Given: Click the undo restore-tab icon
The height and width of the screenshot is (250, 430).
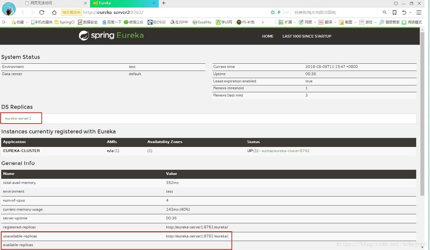Looking at the screenshot, I should tap(404, 12).
